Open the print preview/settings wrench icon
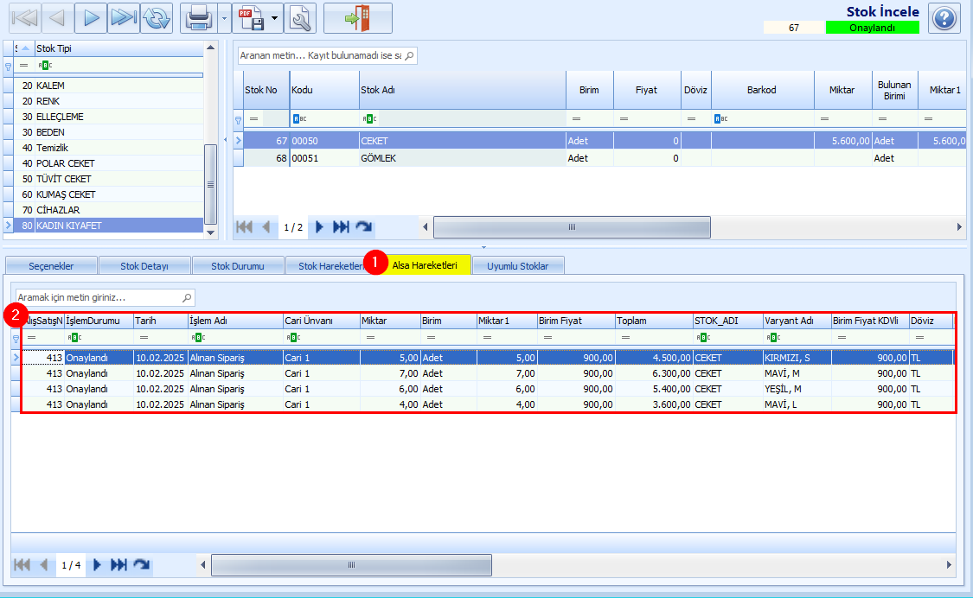973x598 pixels. pos(300,17)
